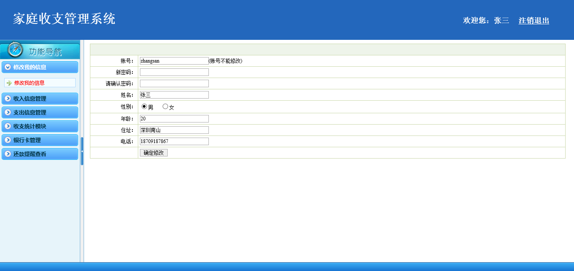Viewport: 574px width, 271px height.
Task: Click the 住址 field containing 深圳南山
Action: [174, 130]
